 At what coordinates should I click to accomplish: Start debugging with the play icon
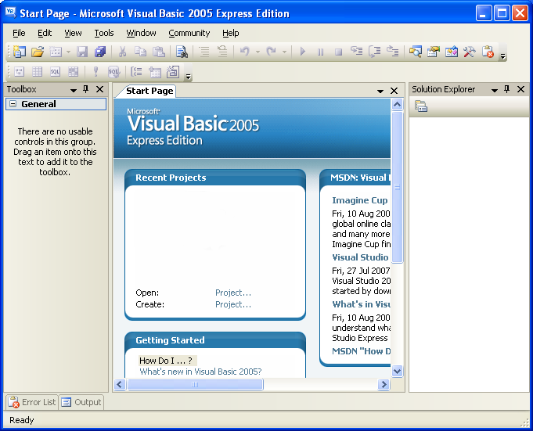pos(303,52)
